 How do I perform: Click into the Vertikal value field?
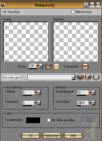pyautogui.click(x=28, y=93)
